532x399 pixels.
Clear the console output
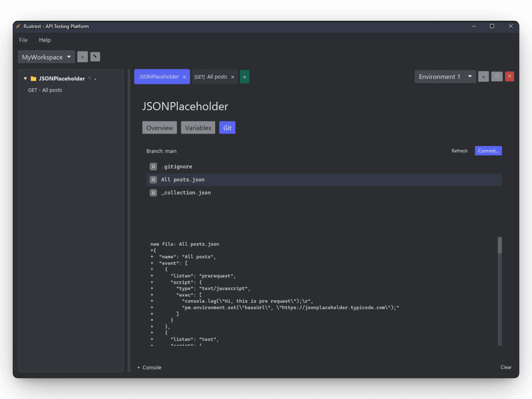506,367
